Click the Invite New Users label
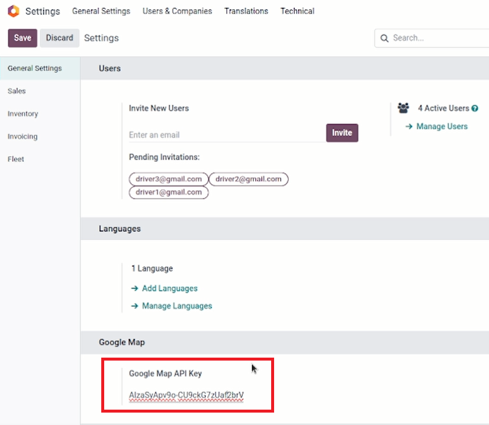This screenshot has width=489, height=425. coord(159,108)
